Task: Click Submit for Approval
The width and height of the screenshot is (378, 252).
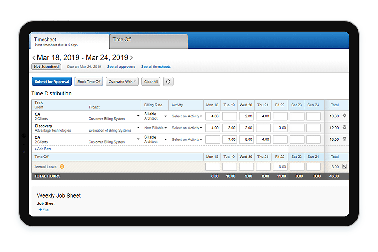Action: click(x=52, y=81)
